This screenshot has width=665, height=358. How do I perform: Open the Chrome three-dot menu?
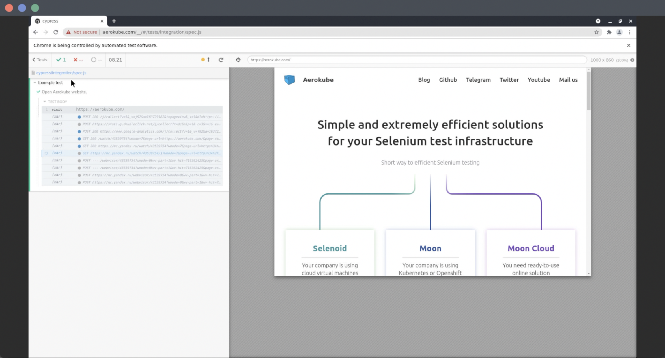[629, 32]
